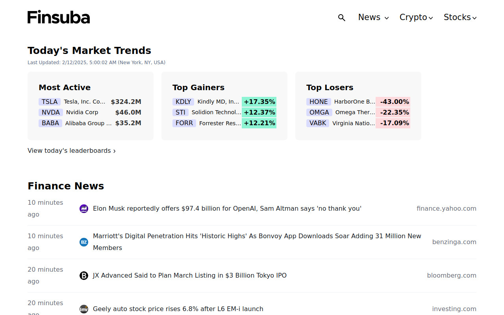The width and height of the screenshot is (504, 315).
Task: Click the -17.09% loss value
Action: 393,123
